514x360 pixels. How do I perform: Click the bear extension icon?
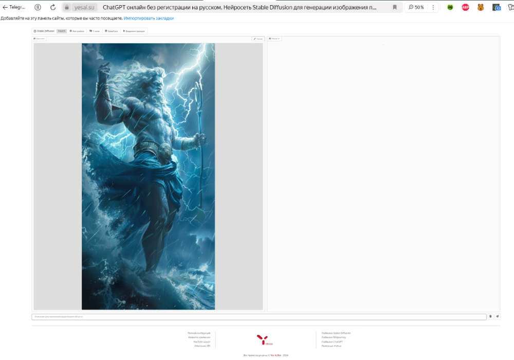click(481, 7)
